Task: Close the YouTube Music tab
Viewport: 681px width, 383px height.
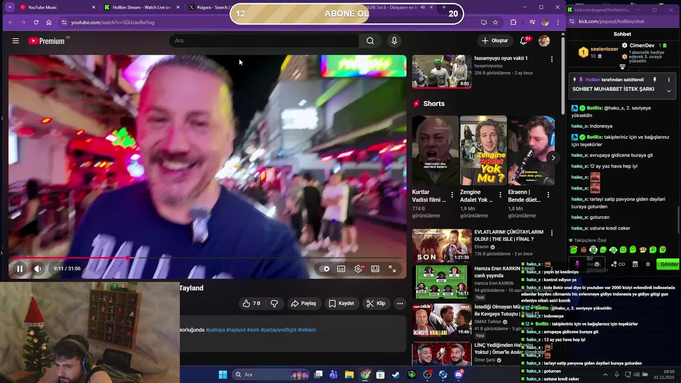Action: pos(94,7)
